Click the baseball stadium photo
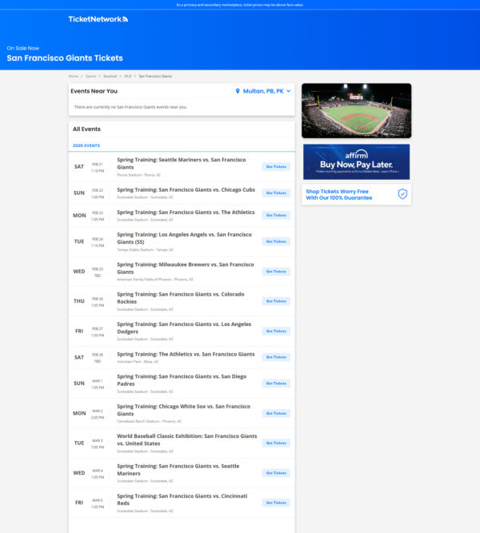The width and height of the screenshot is (480, 533). pyautogui.click(x=357, y=110)
